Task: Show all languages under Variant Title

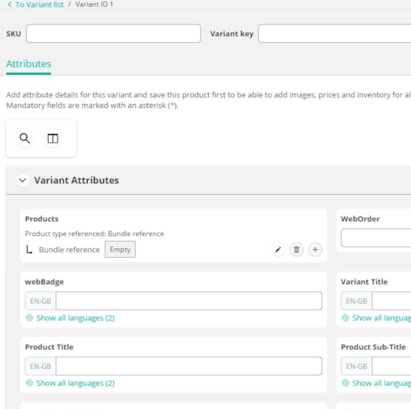Action: pyautogui.click(x=382, y=318)
